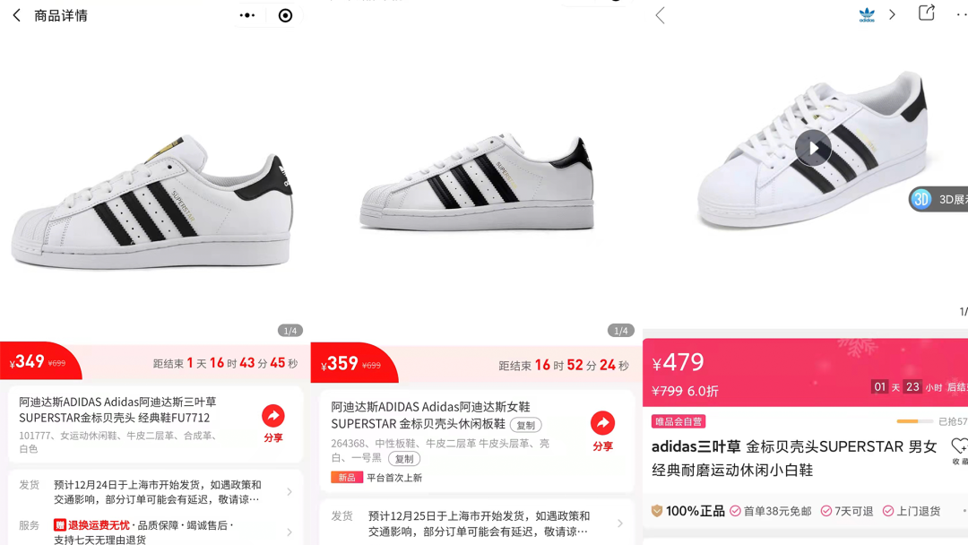Open the three-dot more menu
This screenshot has width=968, height=545.
pyautogui.click(x=247, y=15)
